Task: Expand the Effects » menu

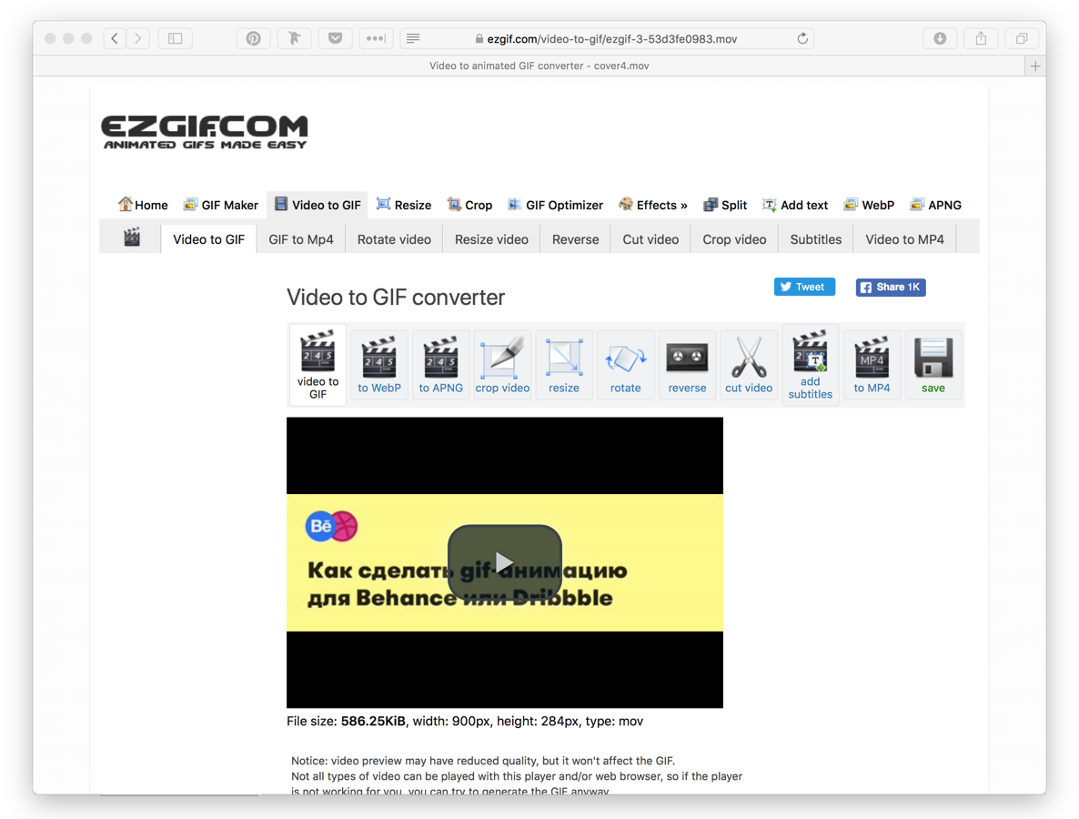Action: click(653, 205)
